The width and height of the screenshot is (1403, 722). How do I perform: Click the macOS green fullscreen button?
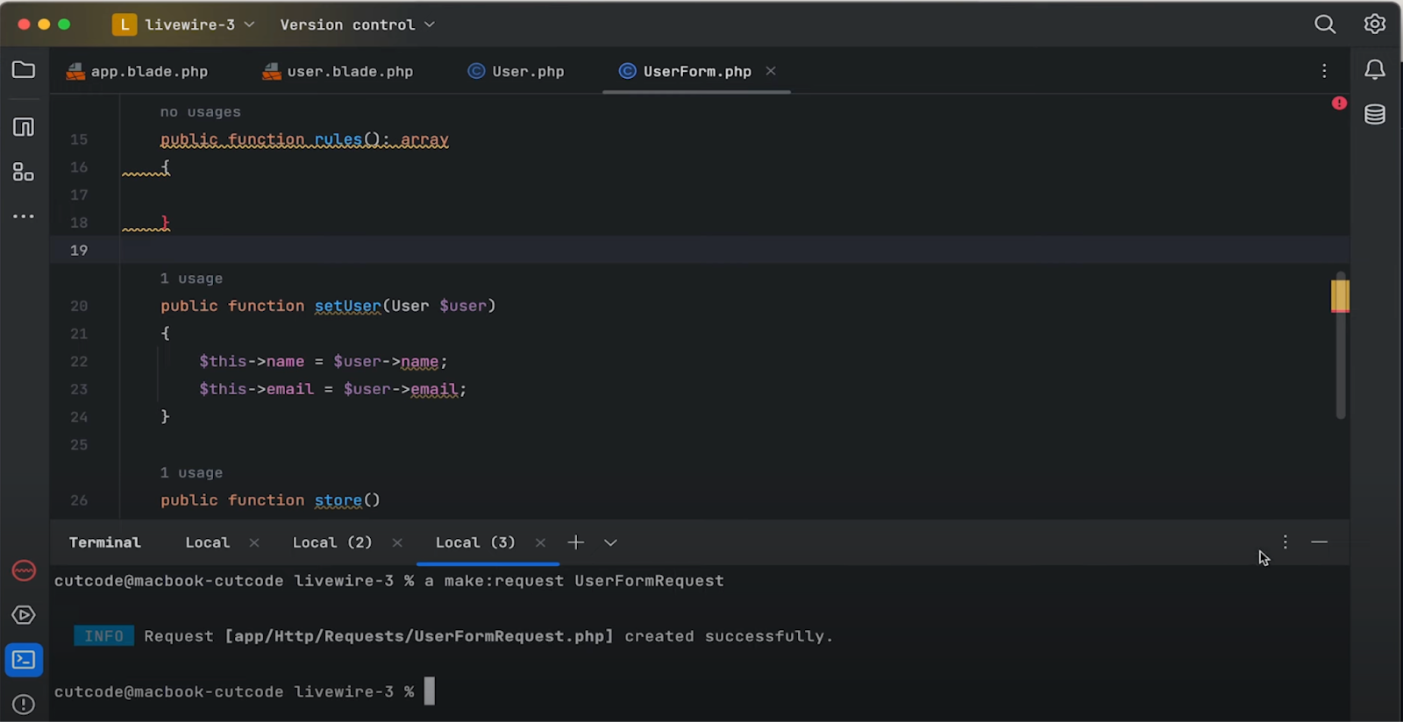64,25
